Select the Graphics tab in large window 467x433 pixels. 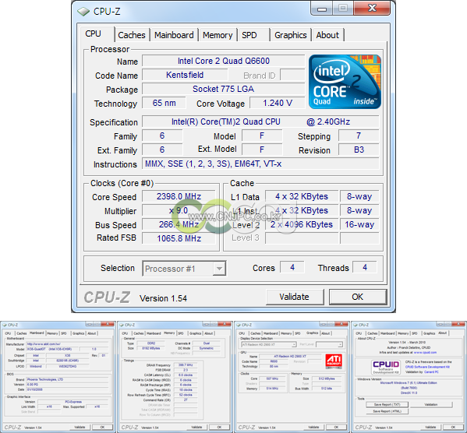pos(290,35)
